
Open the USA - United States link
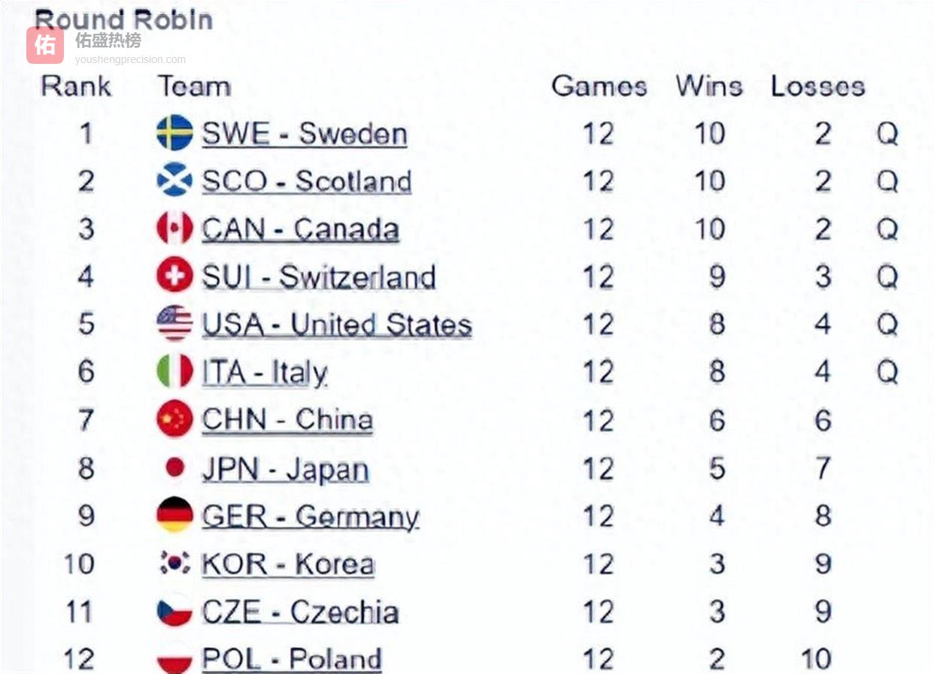tap(336, 325)
